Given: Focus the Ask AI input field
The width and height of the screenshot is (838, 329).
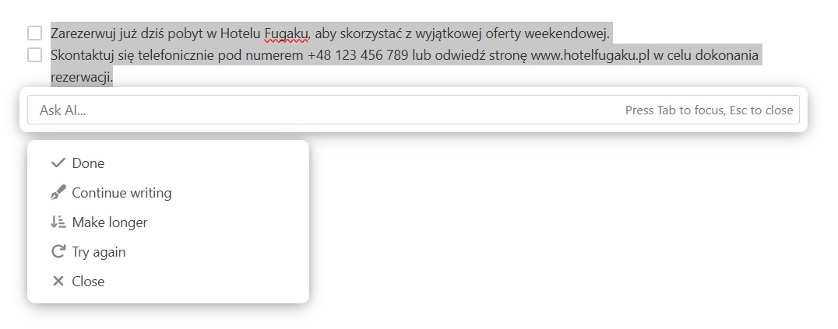Looking at the screenshot, I should (x=413, y=110).
